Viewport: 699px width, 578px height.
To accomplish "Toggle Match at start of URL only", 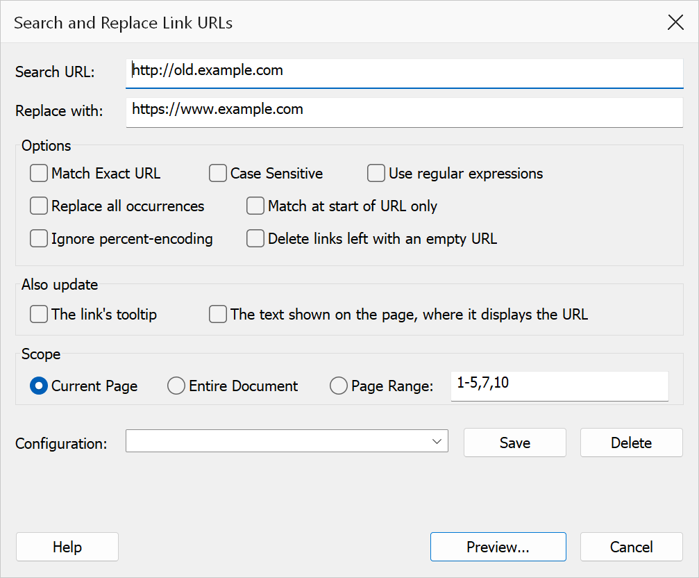I will 255,206.
